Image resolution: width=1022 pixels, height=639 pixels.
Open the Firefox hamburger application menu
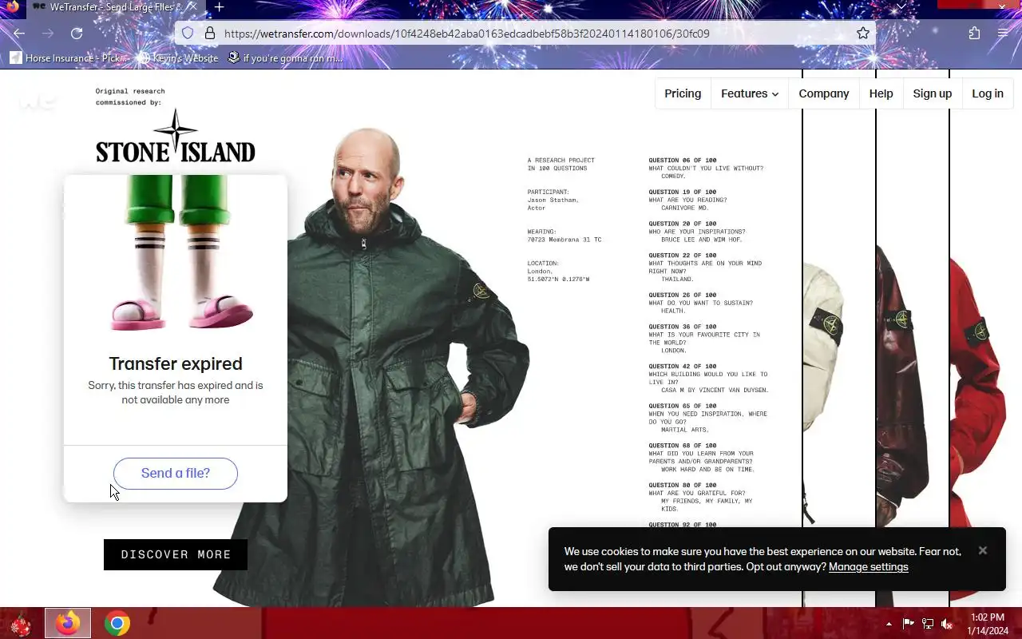point(1003,34)
